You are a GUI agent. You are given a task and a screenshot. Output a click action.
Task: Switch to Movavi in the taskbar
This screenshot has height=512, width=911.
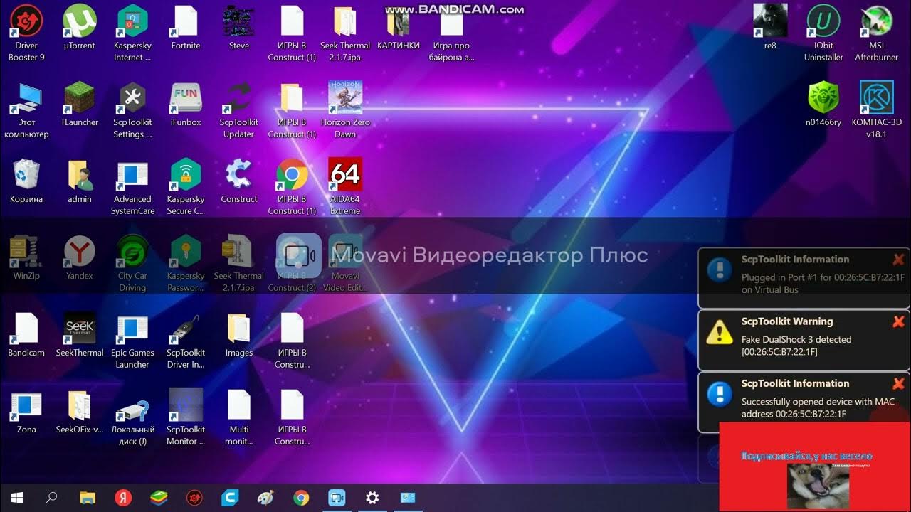[x=337, y=498]
